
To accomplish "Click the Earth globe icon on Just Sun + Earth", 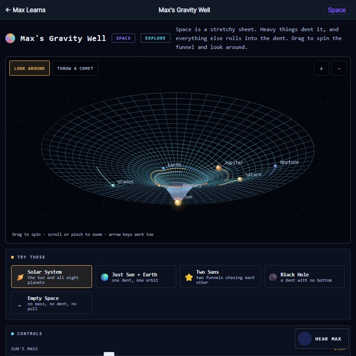I will [x=105, y=277].
